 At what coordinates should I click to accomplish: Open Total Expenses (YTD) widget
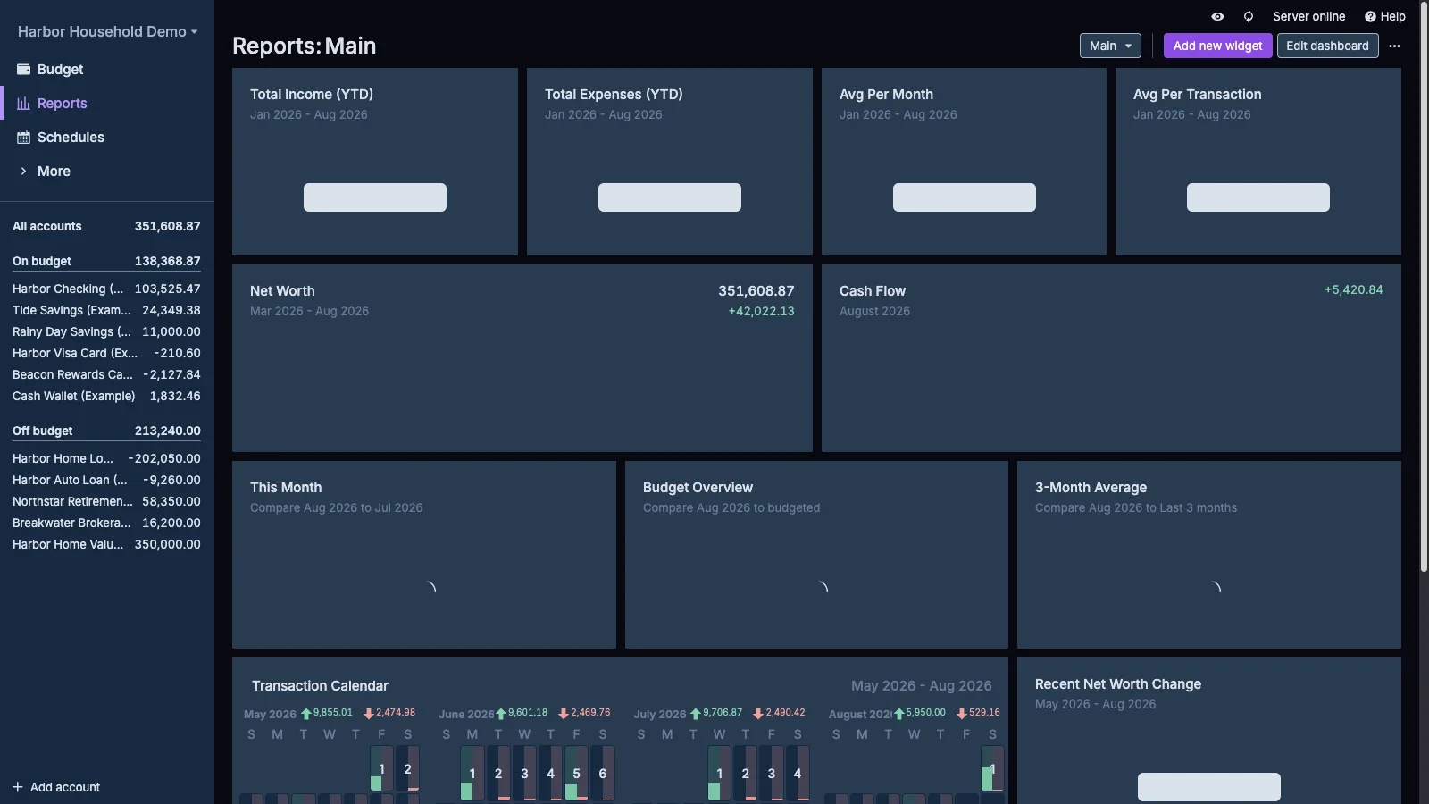(x=670, y=162)
